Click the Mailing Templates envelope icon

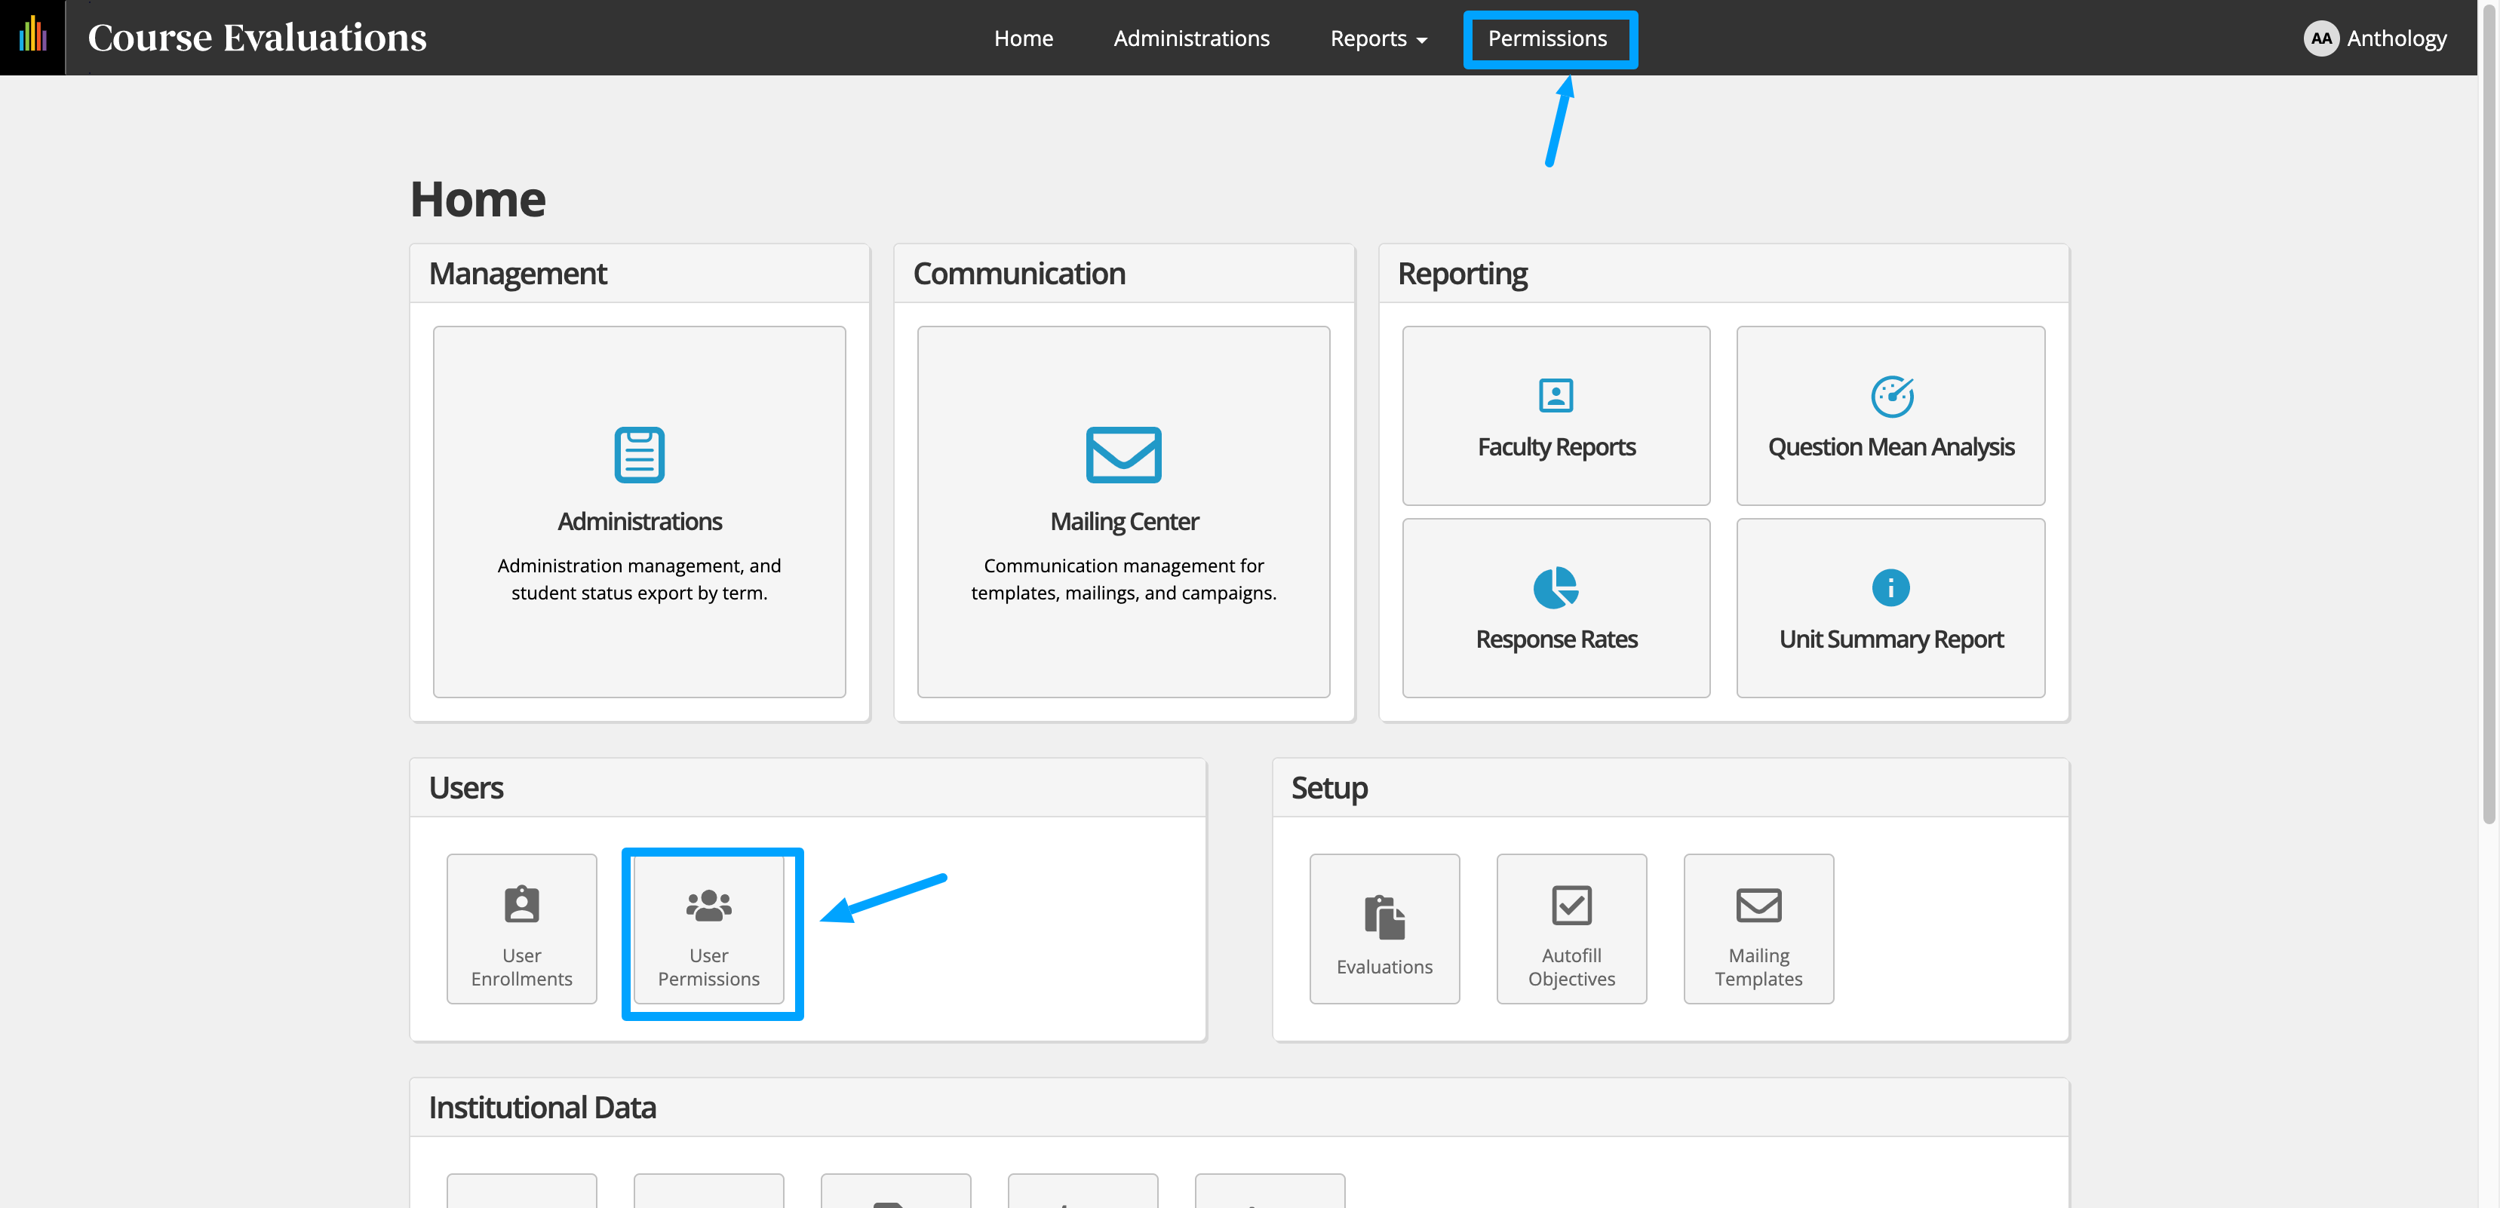click(1758, 906)
